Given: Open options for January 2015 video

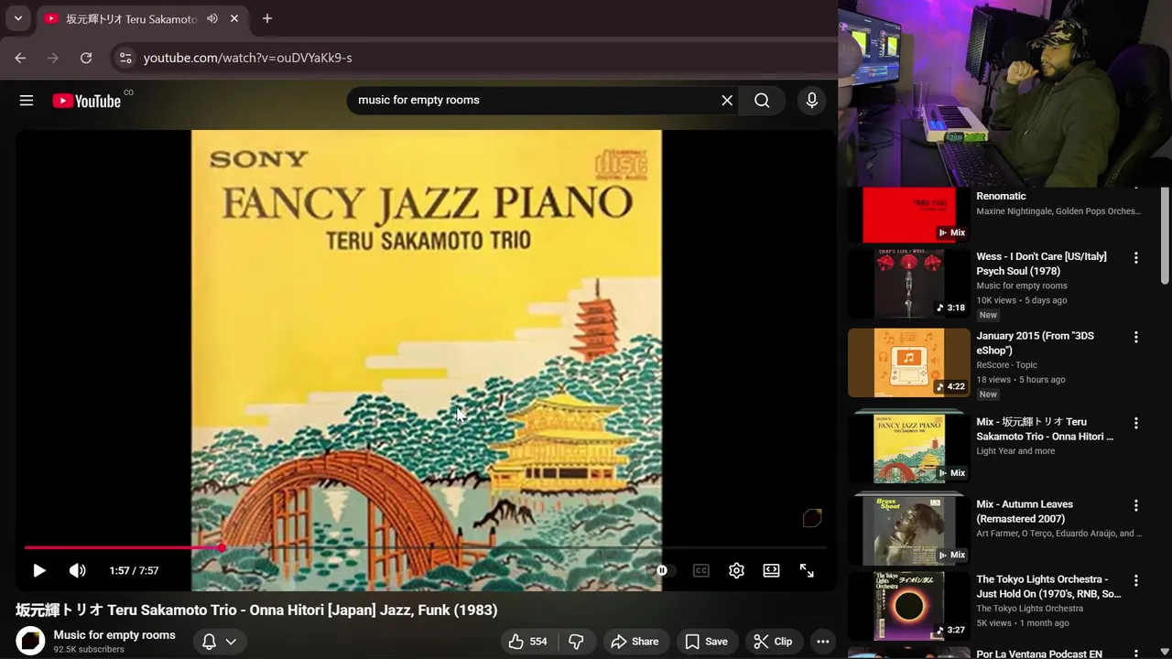Looking at the screenshot, I should (1136, 337).
